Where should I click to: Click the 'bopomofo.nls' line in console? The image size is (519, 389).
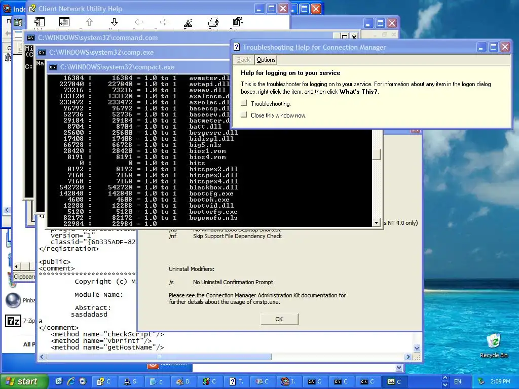click(213, 218)
